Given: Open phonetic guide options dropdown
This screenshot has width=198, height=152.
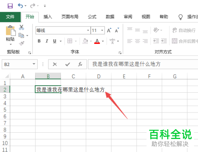Looking at the screenshot, I should click(x=118, y=41).
